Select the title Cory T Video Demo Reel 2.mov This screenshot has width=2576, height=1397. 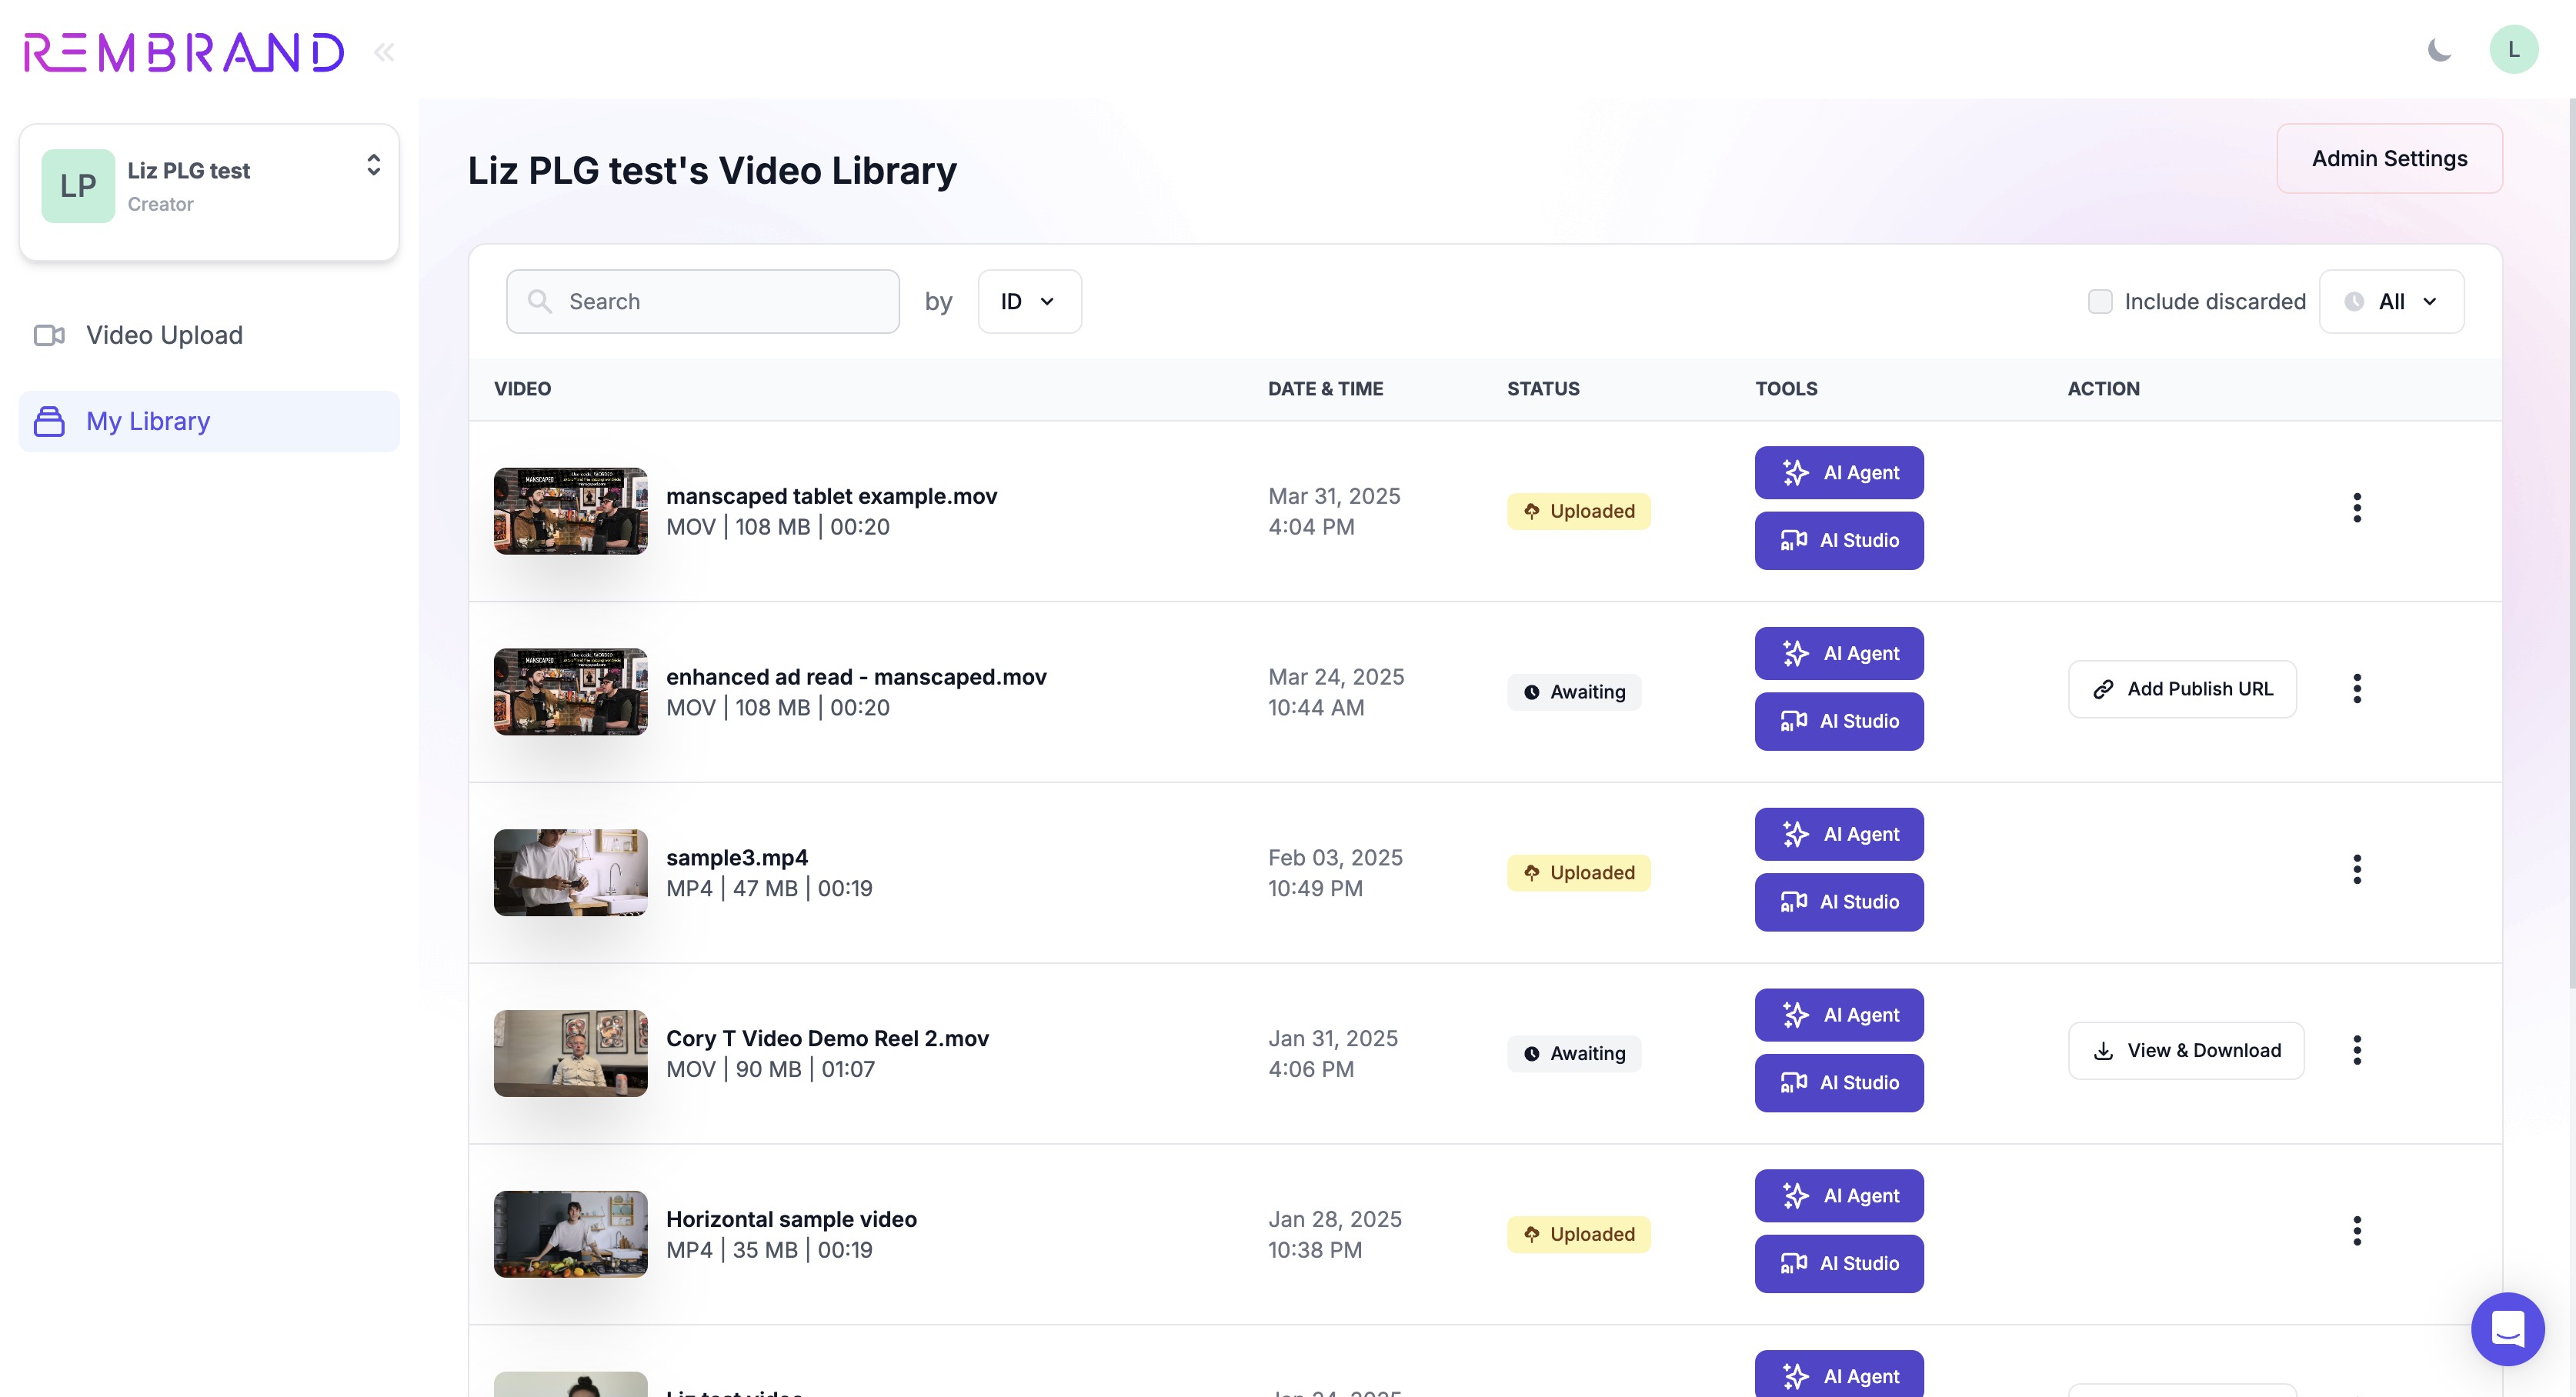827,1039
